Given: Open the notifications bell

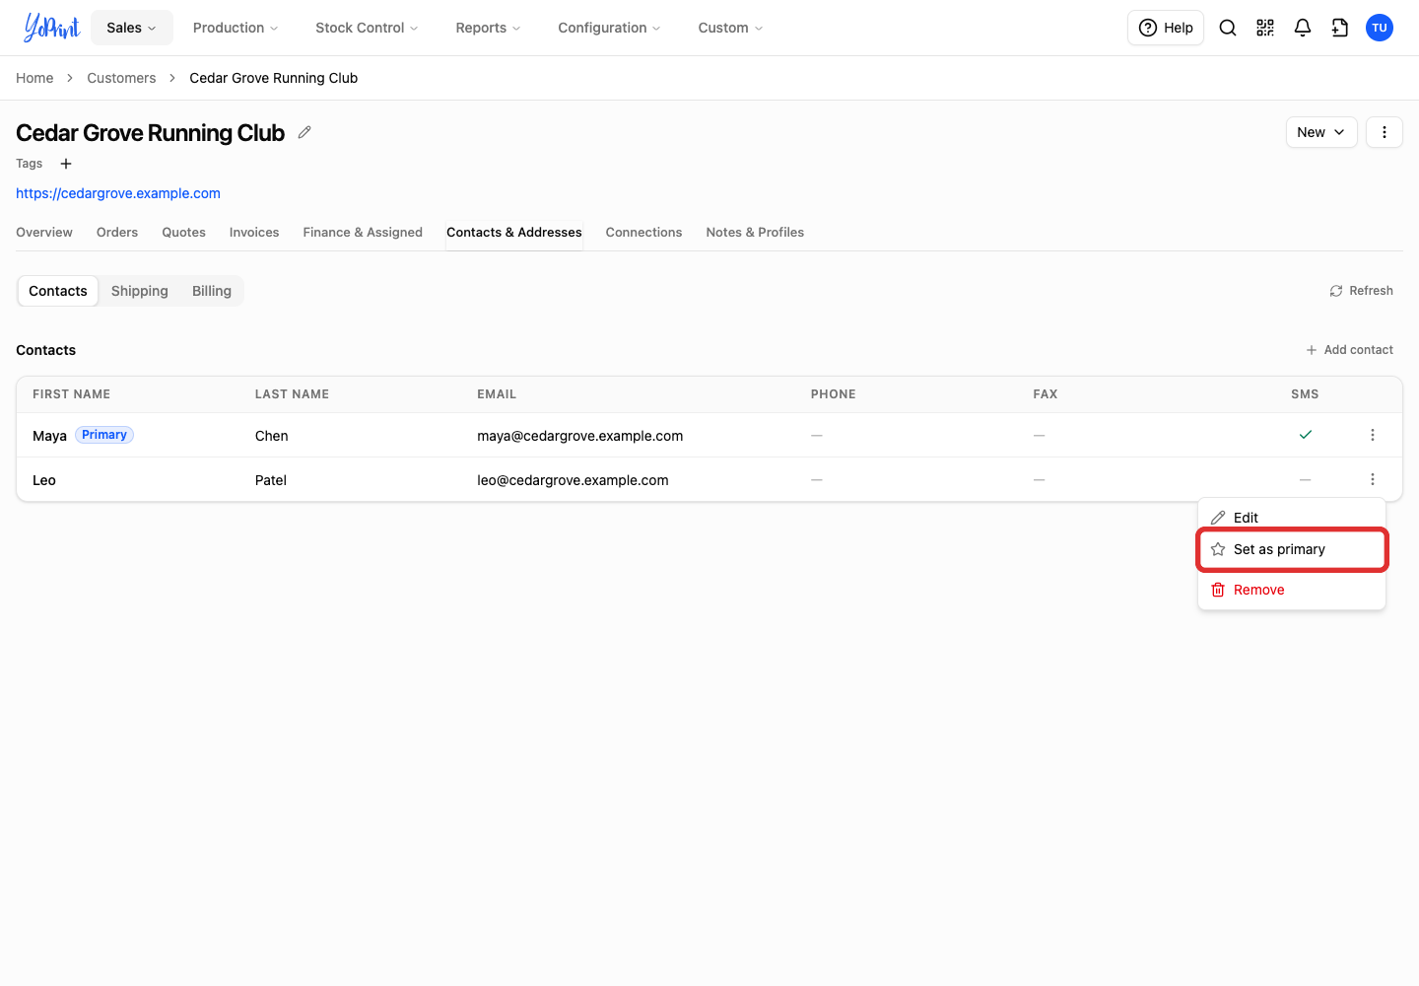Looking at the screenshot, I should click(1303, 28).
